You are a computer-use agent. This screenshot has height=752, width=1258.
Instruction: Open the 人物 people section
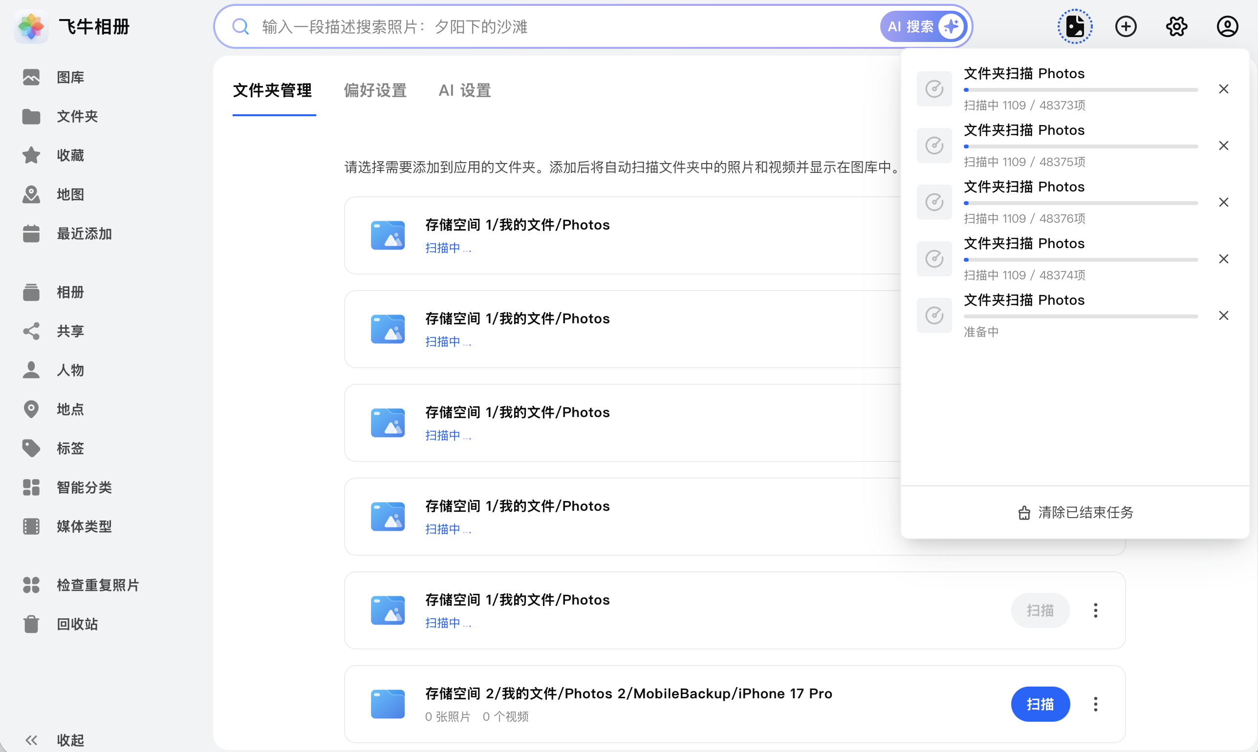click(70, 370)
